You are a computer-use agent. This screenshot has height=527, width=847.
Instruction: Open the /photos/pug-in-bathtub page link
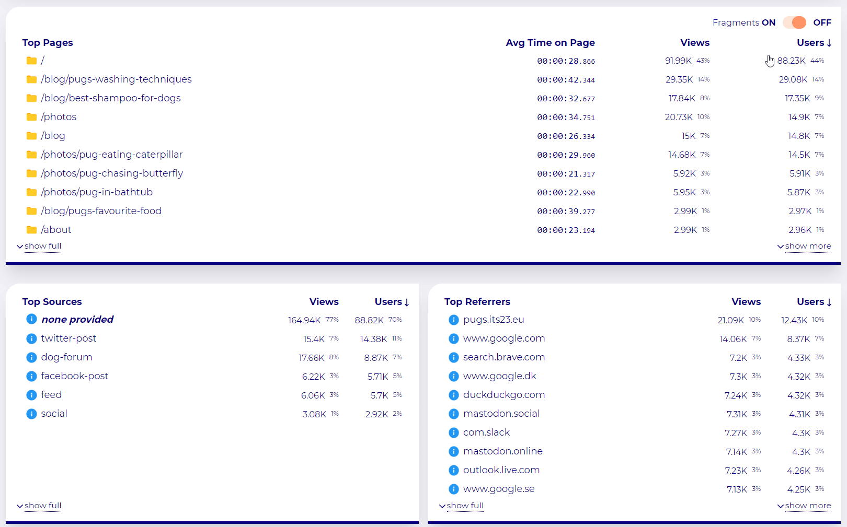pyautogui.click(x=97, y=192)
